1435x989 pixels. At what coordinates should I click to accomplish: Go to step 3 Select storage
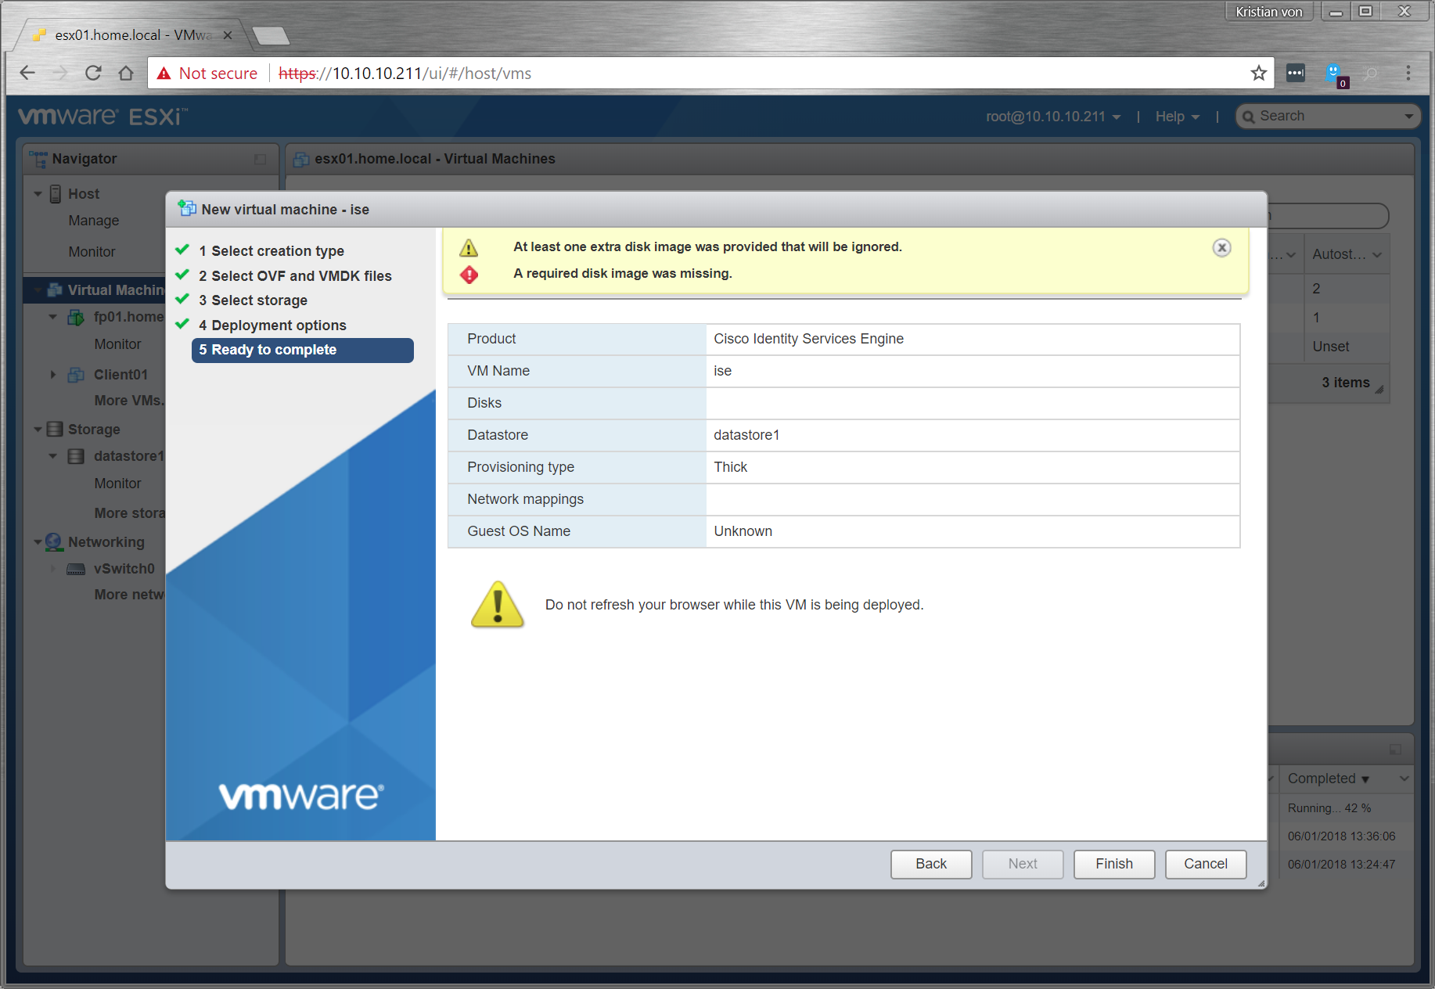click(x=253, y=300)
